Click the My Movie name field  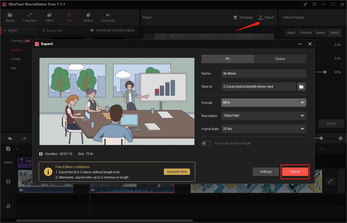click(263, 74)
